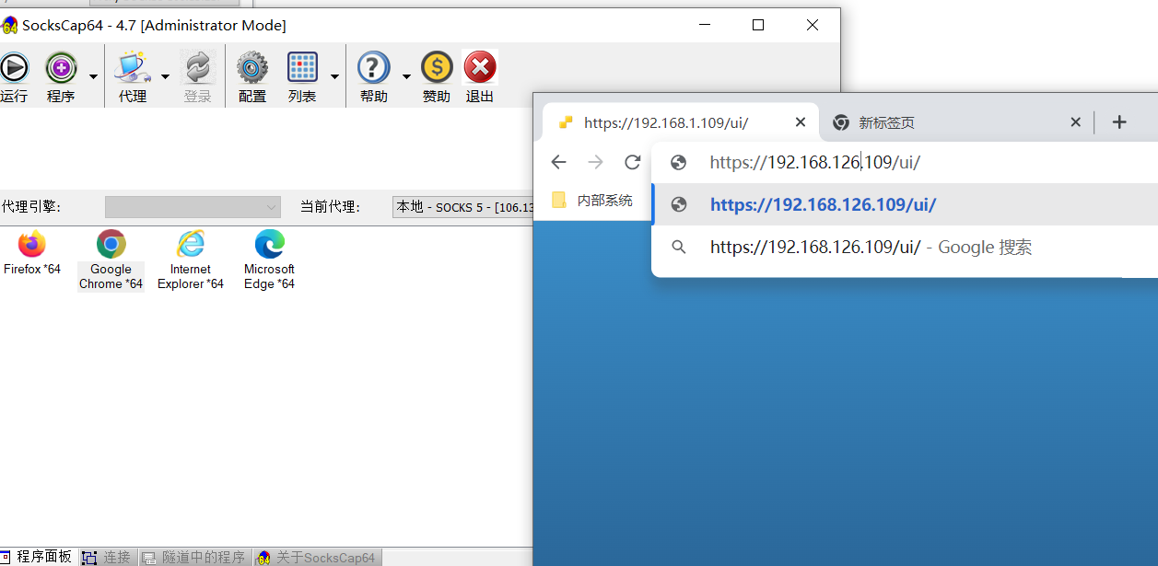The image size is (1158, 566).
Task: Open the Config (配置) gear icon
Action: click(x=251, y=68)
